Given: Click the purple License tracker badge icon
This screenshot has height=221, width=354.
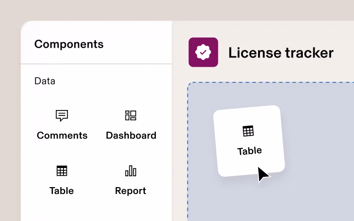Looking at the screenshot, I should coord(203,52).
